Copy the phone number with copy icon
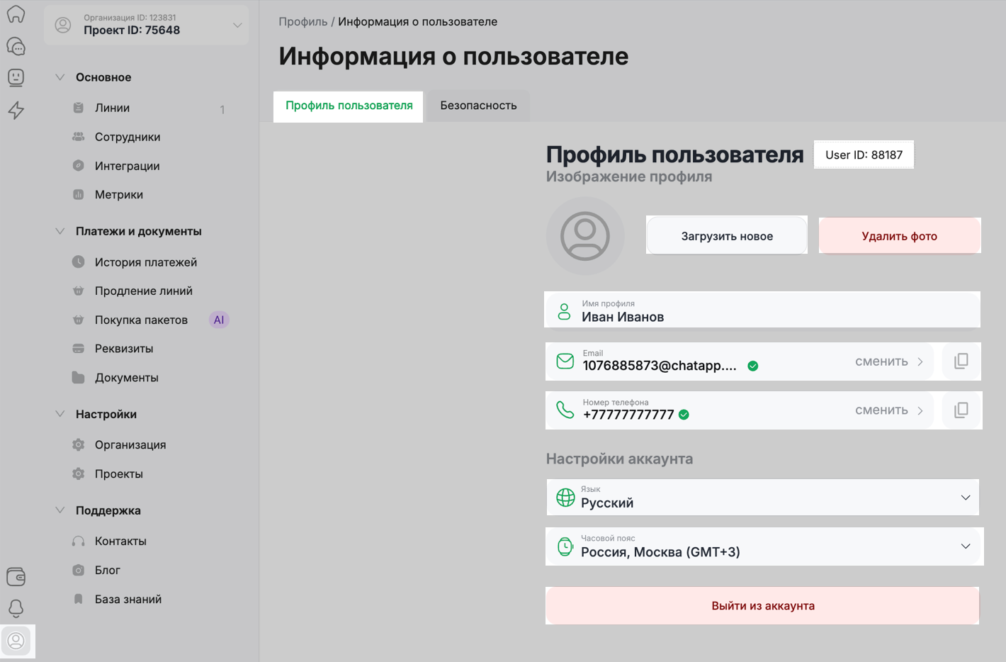The height and width of the screenshot is (662, 1006). (x=961, y=410)
